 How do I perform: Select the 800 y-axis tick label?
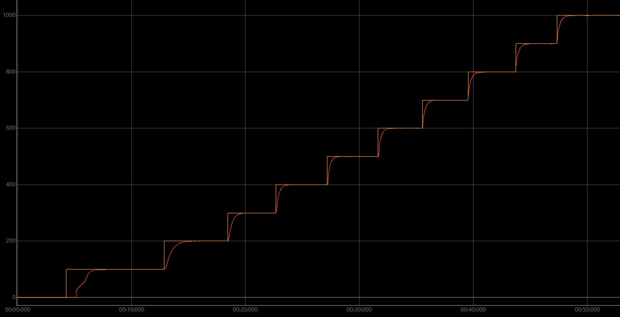point(10,72)
